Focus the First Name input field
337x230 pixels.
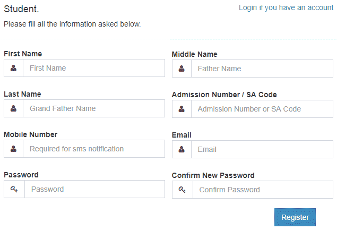pos(93,68)
